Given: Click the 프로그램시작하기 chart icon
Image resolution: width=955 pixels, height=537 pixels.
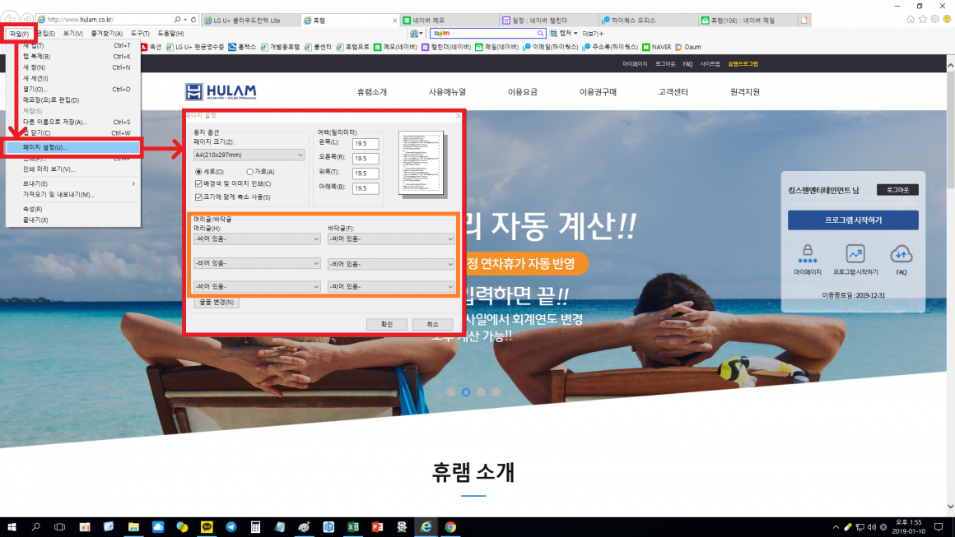Looking at the screenshot, I should [x=855, y=254].
